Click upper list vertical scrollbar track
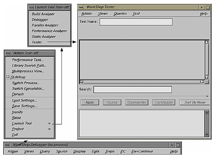Viewport: 215px width, 158px height. point(207,59)
